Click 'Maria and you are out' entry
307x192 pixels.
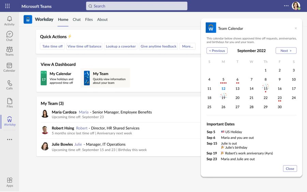point(237,138)
